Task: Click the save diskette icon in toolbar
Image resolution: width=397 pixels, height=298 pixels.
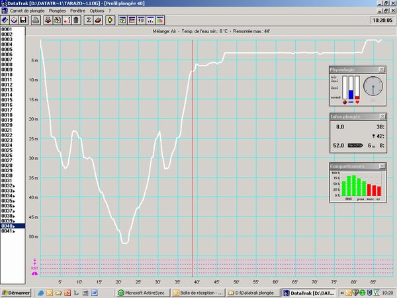Action: point(24,21)
